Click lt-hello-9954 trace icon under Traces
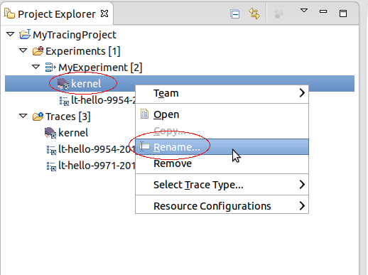Image resolution: width=368 pixels, height=275 pixels. (x=51, y=150)
